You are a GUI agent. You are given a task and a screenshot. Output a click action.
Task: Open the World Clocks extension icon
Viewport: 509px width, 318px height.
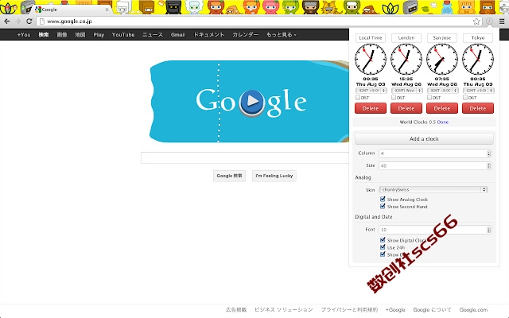[489, 21]
